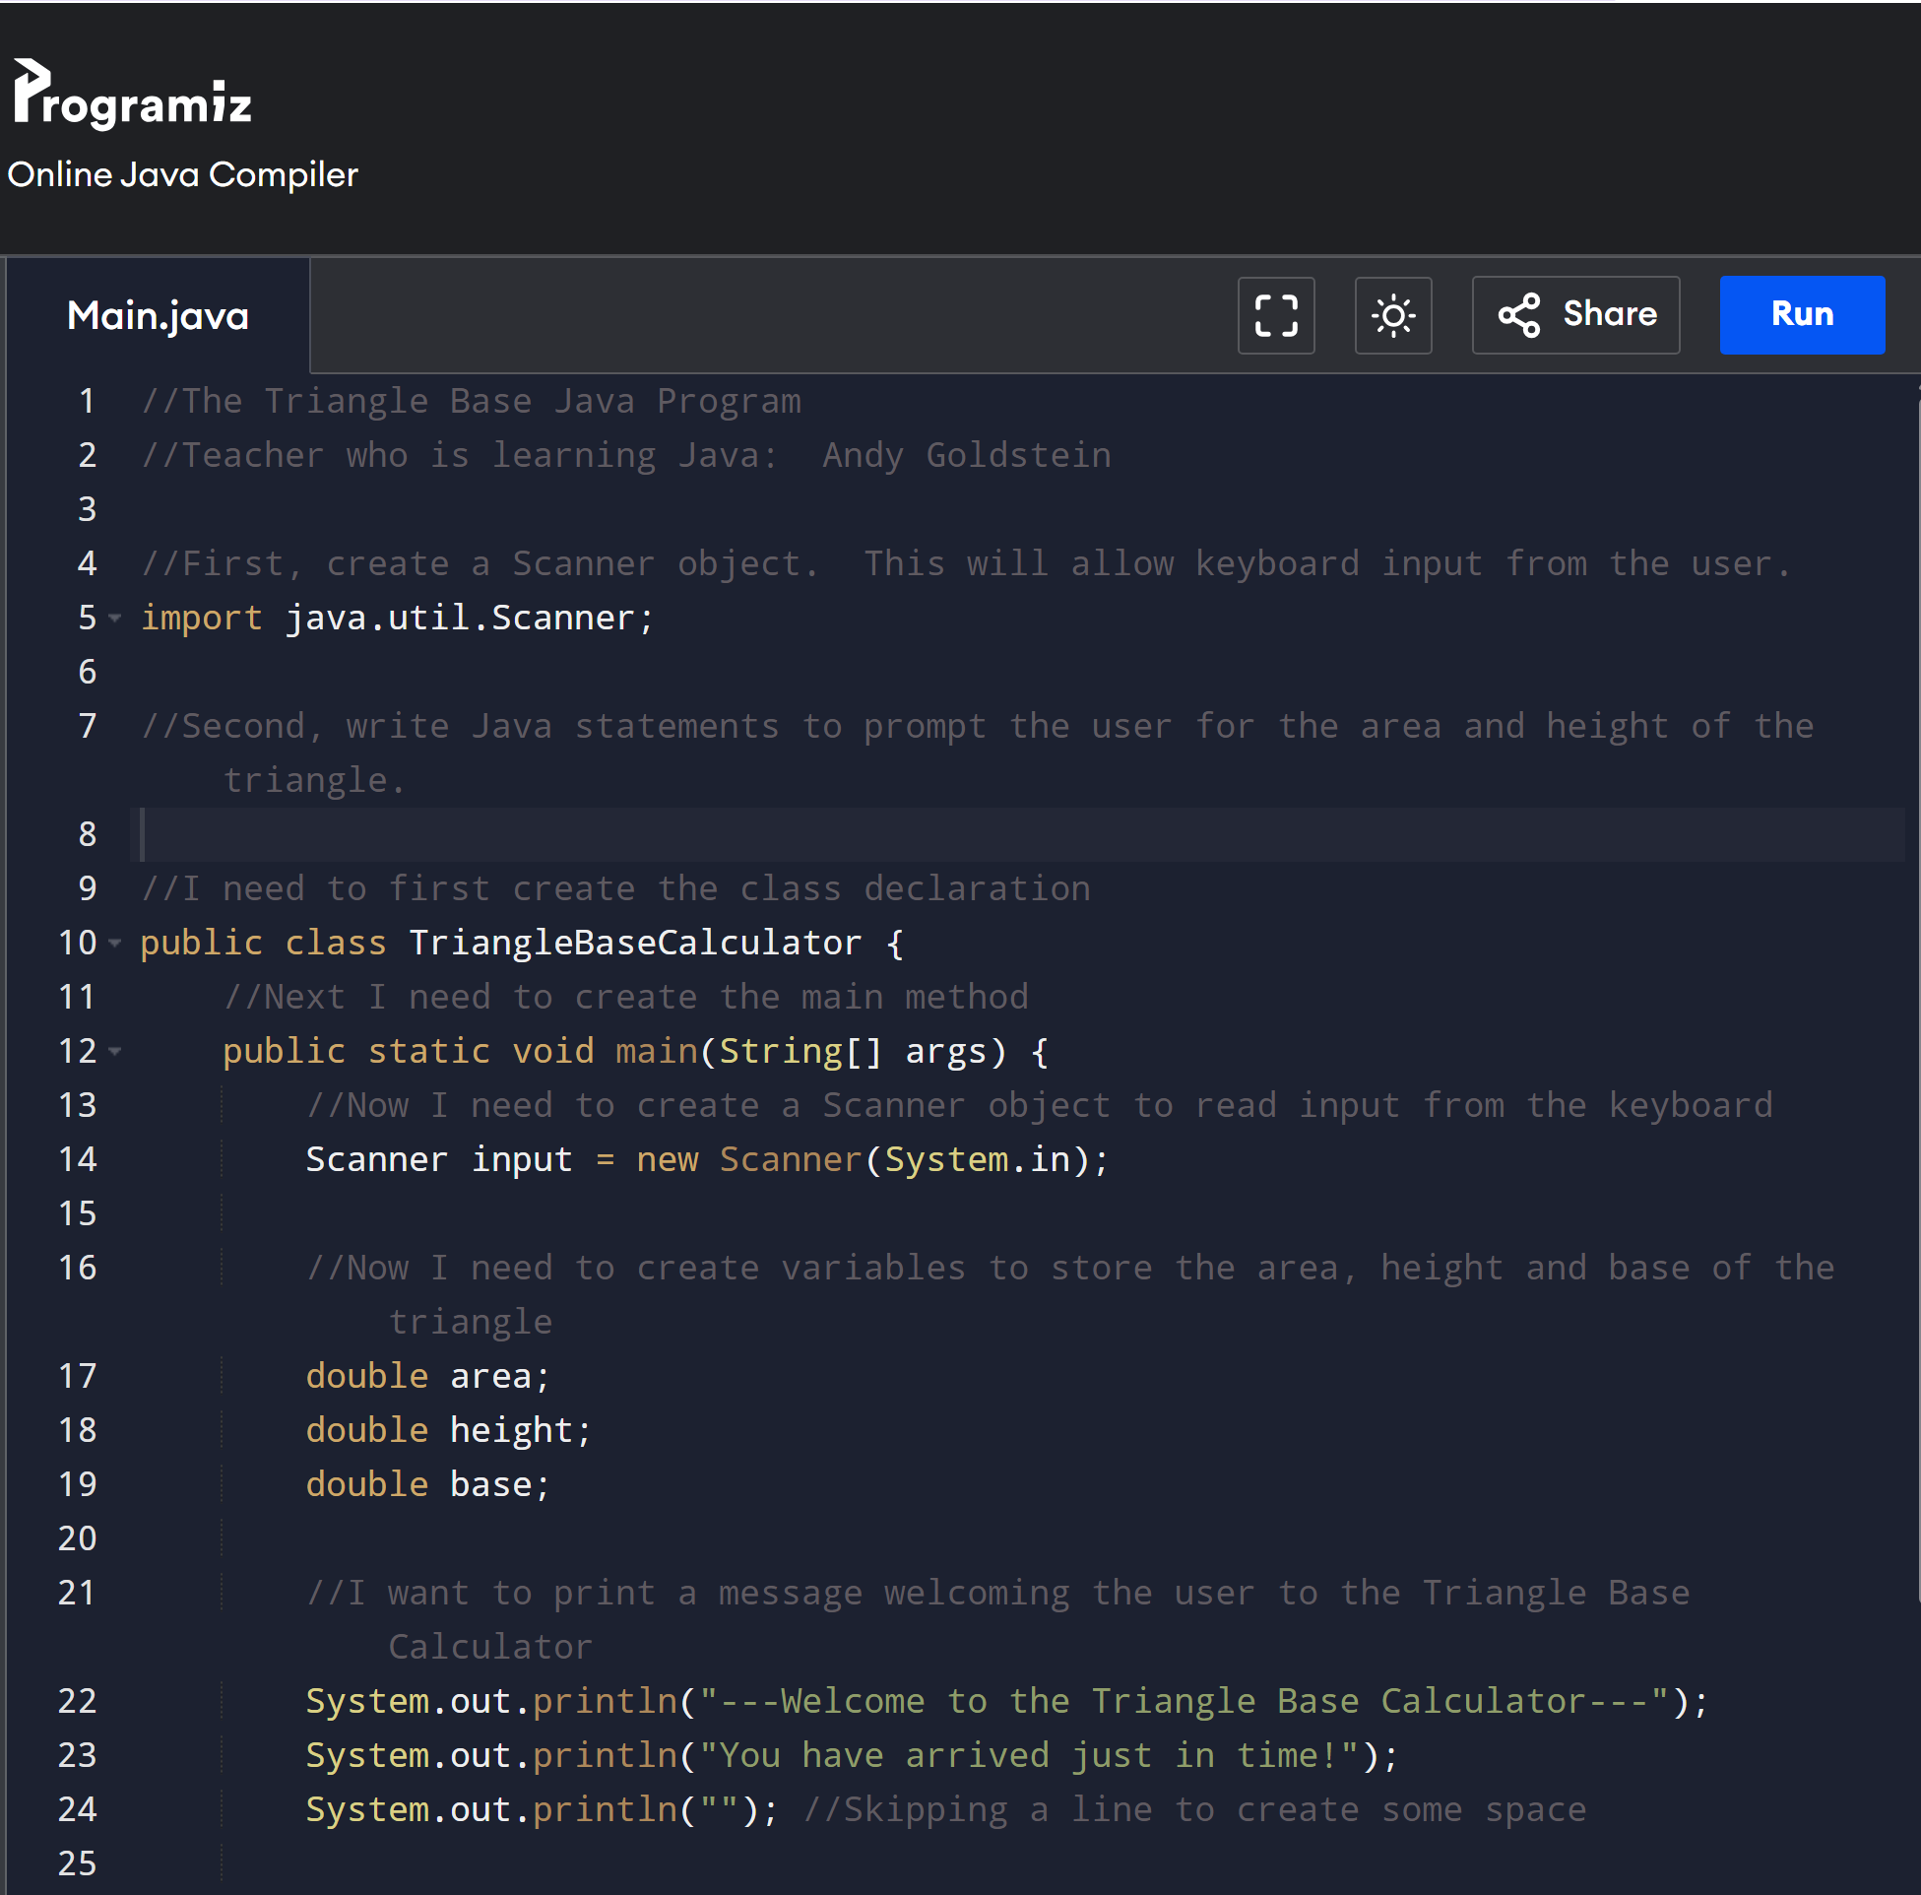Screen dimensions: 1921x1895
Task: Click line number 25 in the gutter
Action: coord(78,1863)
